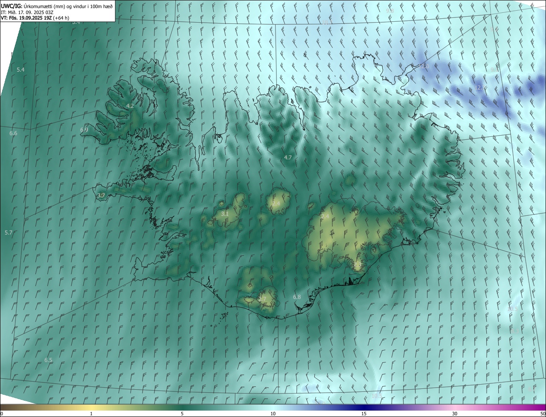Click the 12.0 value in the blue band
This screenshot has height=417, width=546.
[424, 67]
